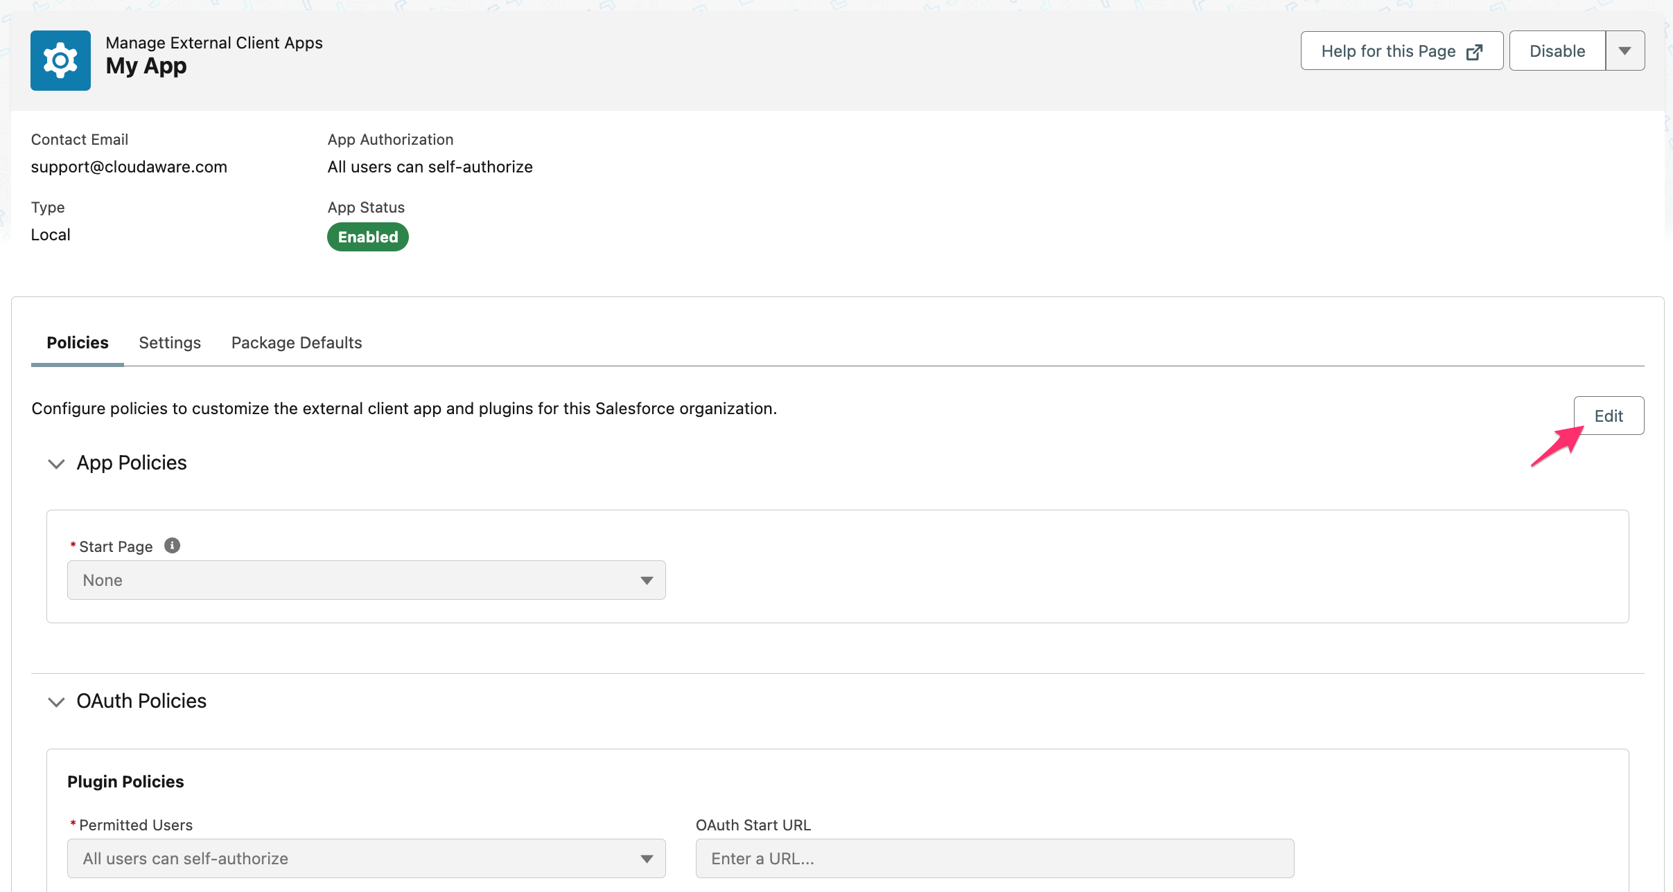Click the external link icon on Help button
The width and height of the screenshot is (1673, 892).
pyautogui.click(x=1475, y=51)
